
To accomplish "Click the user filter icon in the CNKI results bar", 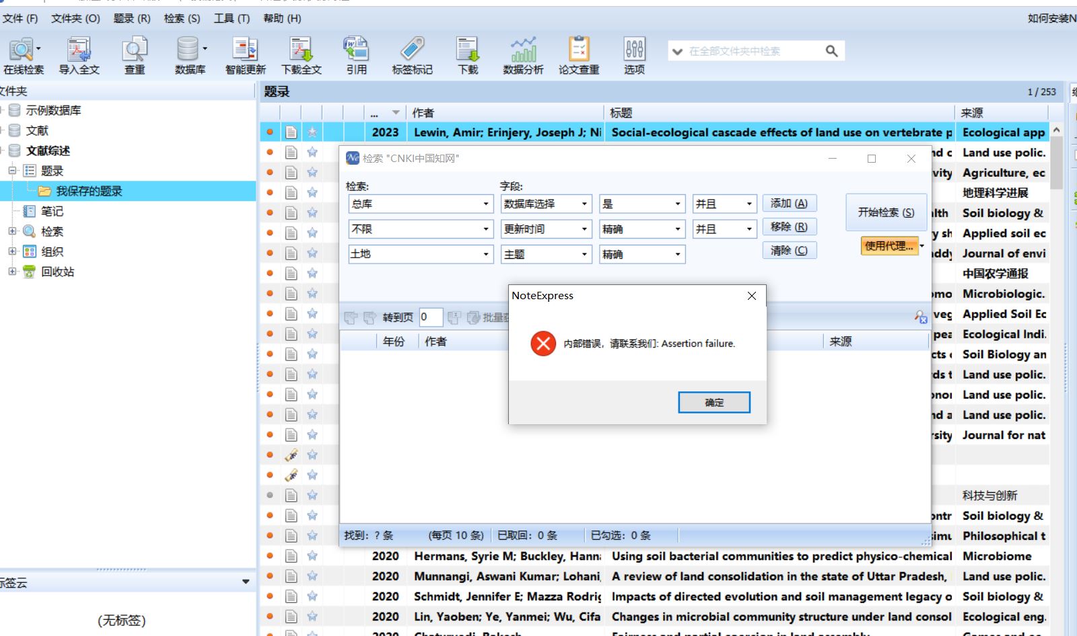I will (x=921, y=317).
